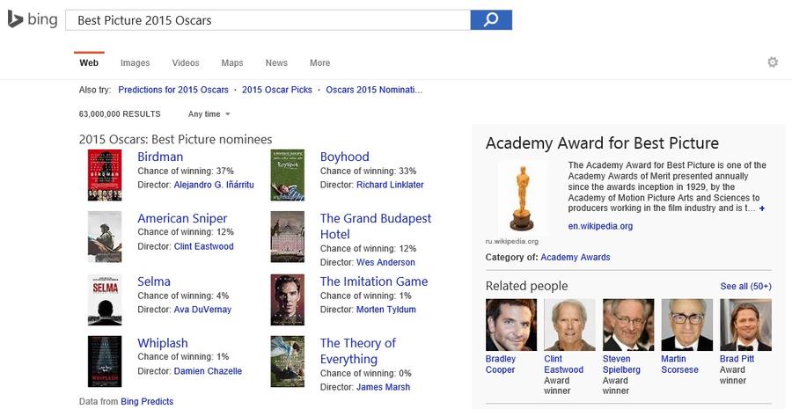
Task: Click the Oscar statuette image
Action: click(x=522, y=198)
